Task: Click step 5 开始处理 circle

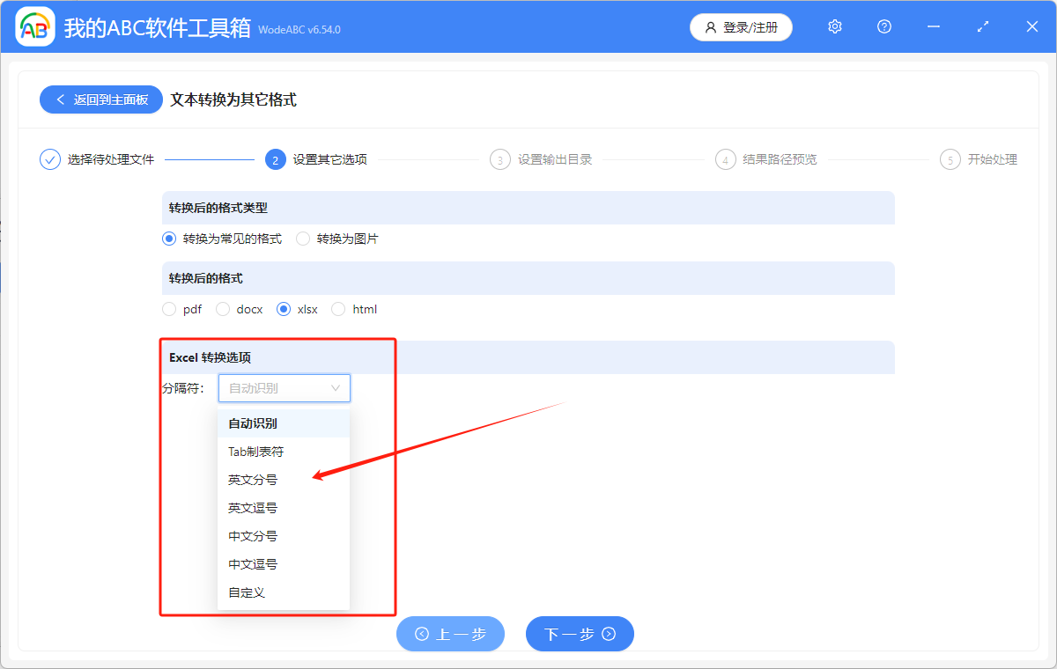Action: coord(950,159)
